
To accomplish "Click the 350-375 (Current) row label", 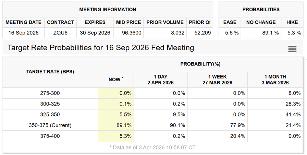I will click(x=50, y=125).
